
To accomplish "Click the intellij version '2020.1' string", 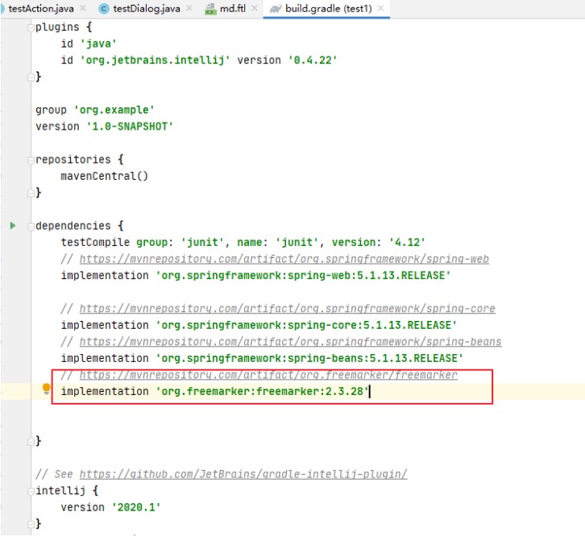I will pyautogui.click(x=136, y=507).
